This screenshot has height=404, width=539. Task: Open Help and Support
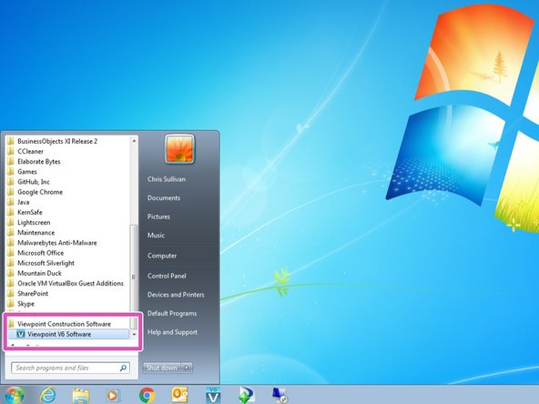click(172, 332)
